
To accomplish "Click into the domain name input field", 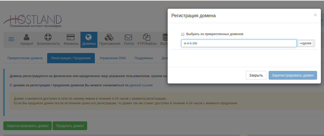I will tap(238, 43).
